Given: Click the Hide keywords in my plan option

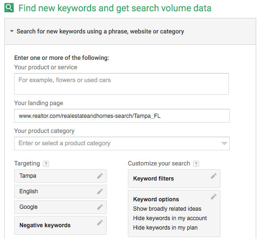Looking at the screenshot, I should coord(165,228).
